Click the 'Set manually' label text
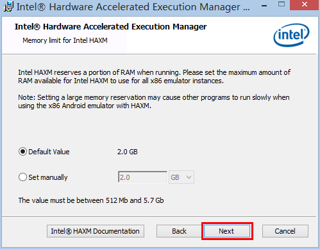Viewport: 320px width, 249px height. coord(48,177)
